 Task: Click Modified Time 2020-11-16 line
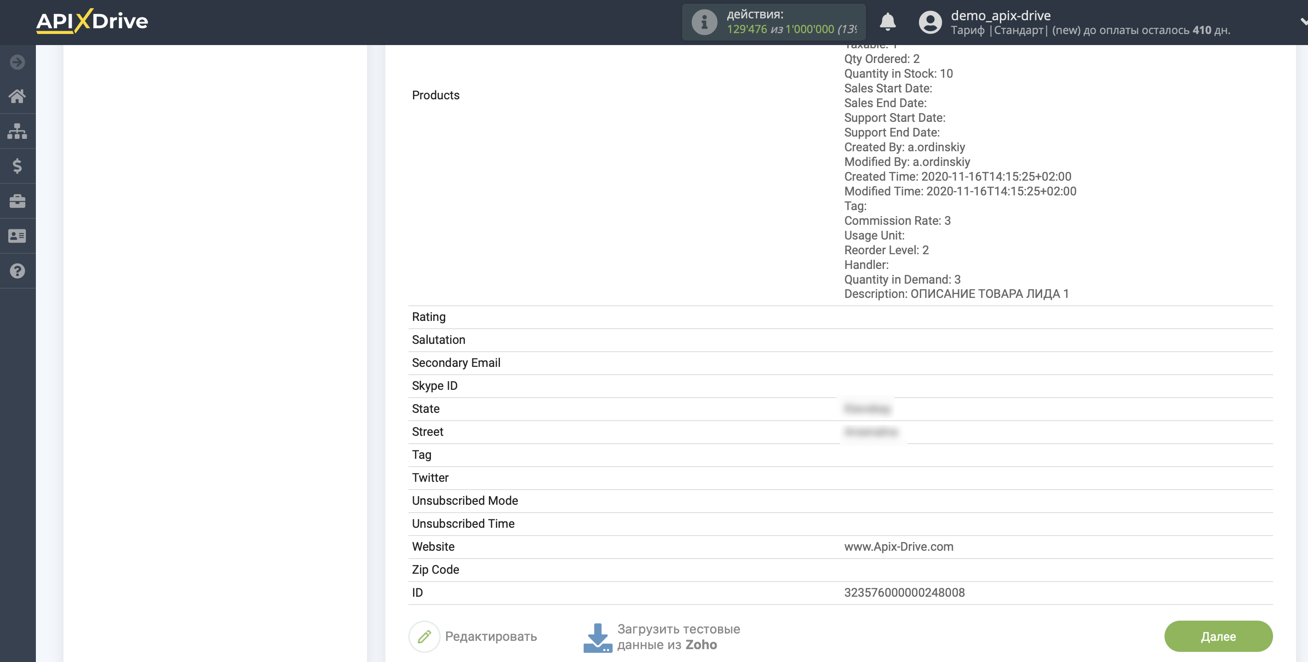pos(960,191)
